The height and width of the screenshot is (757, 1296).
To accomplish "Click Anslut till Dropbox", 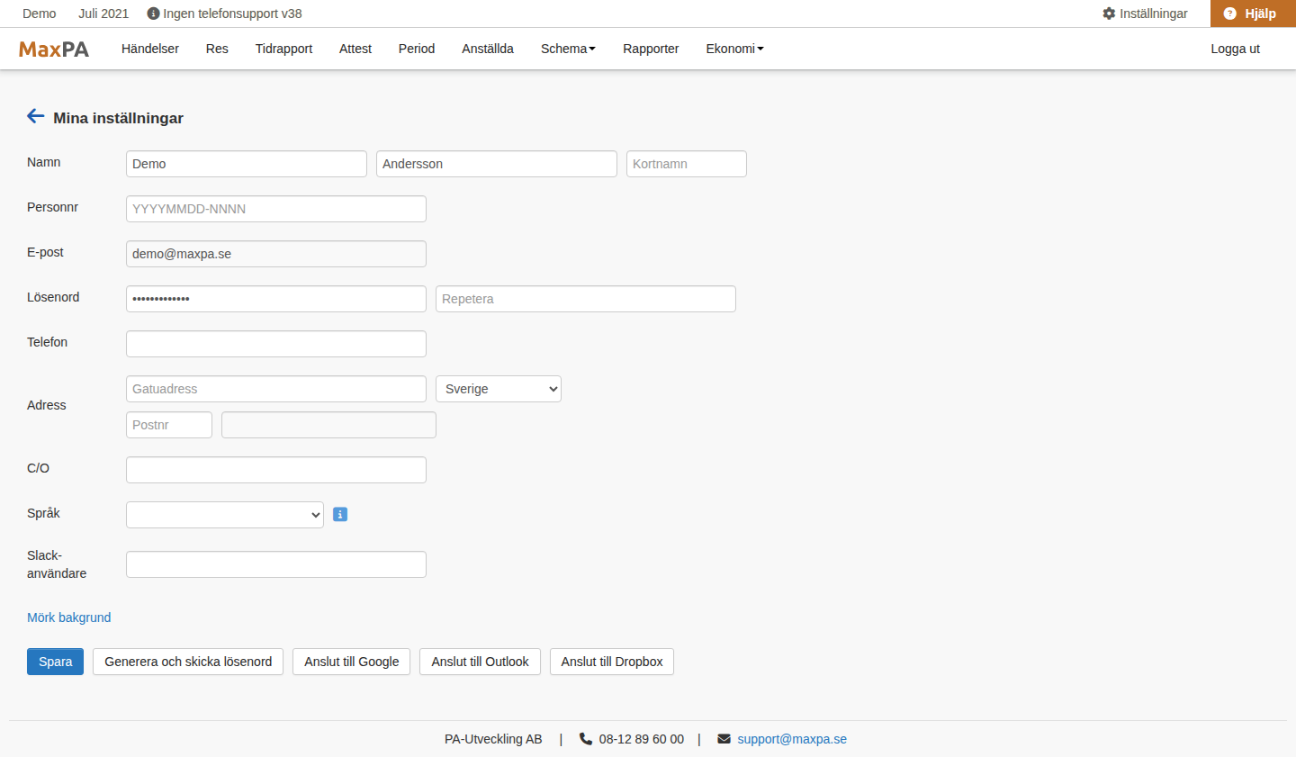I will 612,662.
